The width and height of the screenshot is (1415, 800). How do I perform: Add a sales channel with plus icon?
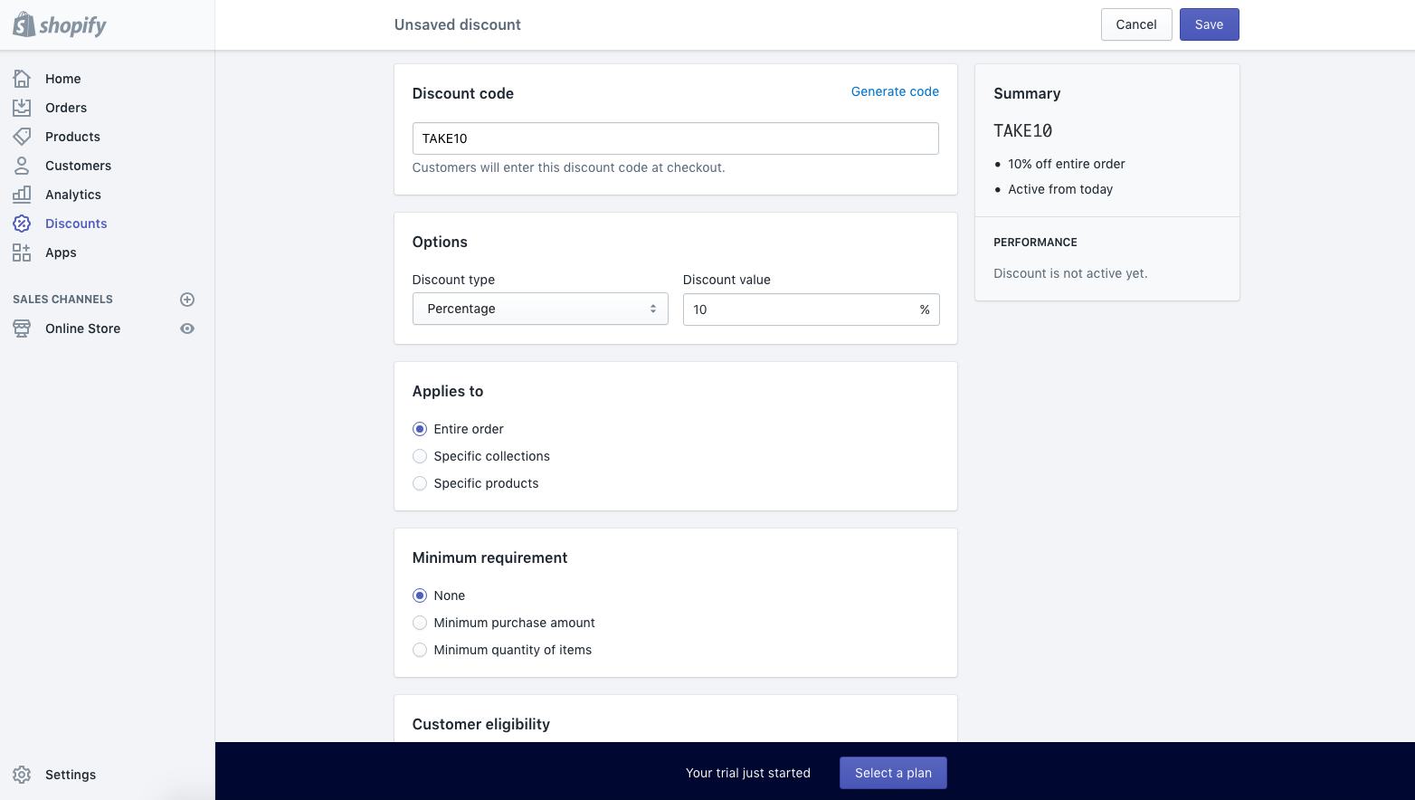click(x=187, y=300)
